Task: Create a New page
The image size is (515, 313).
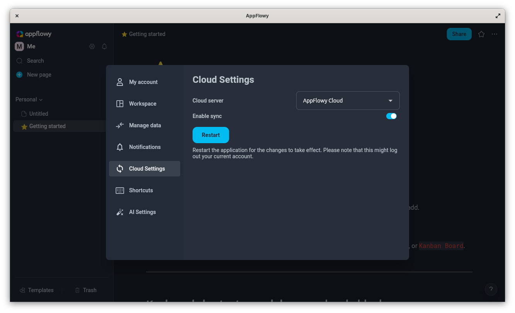Action: point(61,75)
